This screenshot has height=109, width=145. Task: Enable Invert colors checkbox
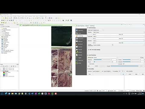pyautogui.click(x=89, y=64)
